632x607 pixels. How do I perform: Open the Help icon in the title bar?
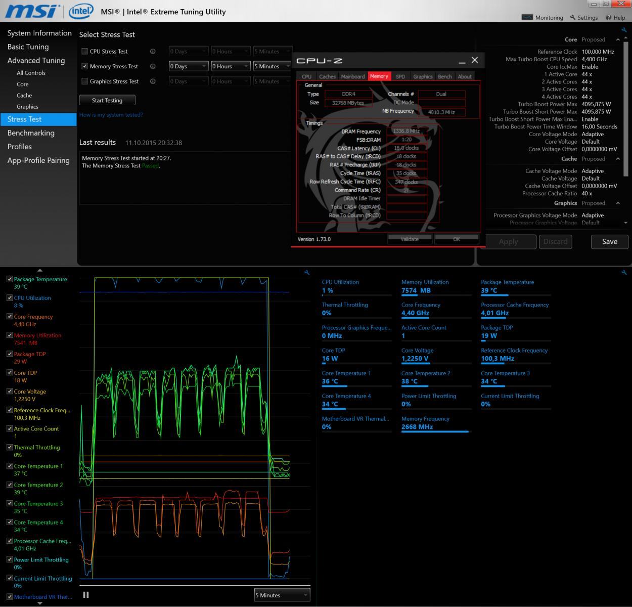(x=608, y=17)
